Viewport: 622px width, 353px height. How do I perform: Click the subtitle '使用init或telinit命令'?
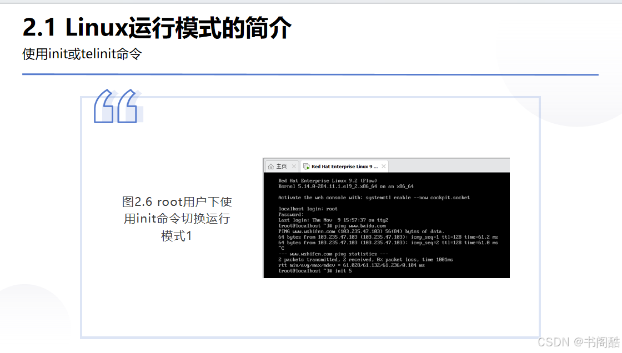[82, 54]
